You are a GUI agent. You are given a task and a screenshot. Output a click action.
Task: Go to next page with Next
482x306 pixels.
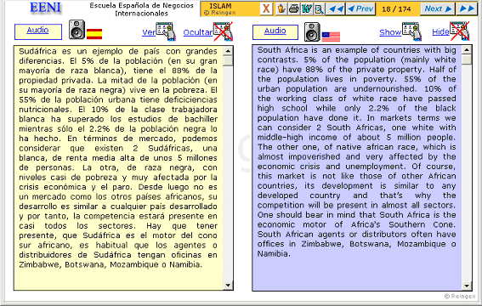pos(439,8)
